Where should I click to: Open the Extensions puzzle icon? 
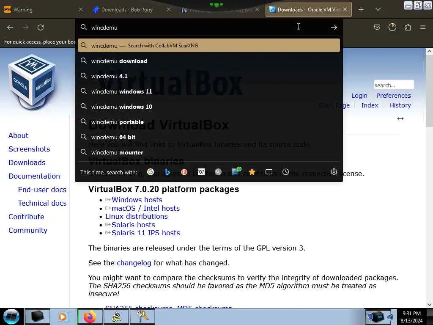tap(408, 27)
